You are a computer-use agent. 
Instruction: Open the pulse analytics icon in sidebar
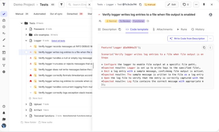click(x=4, y=46)
